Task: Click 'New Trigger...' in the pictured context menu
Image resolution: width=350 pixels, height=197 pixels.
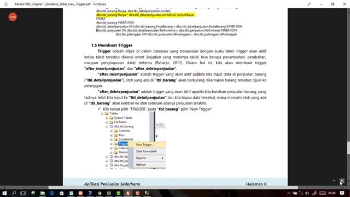Action: coord(145,144)
